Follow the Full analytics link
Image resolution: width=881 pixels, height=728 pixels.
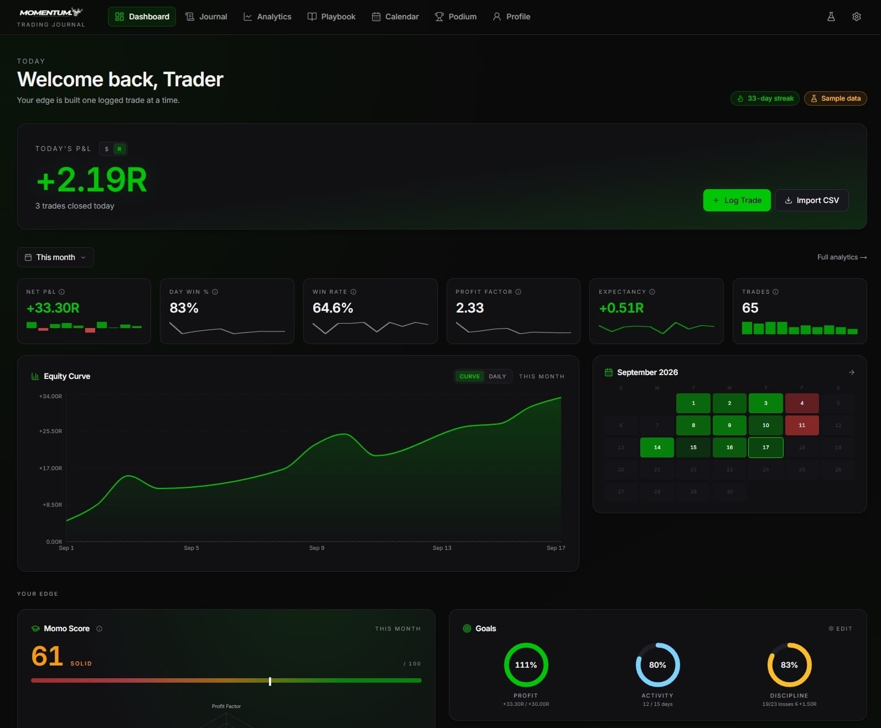tap(842, 257)
